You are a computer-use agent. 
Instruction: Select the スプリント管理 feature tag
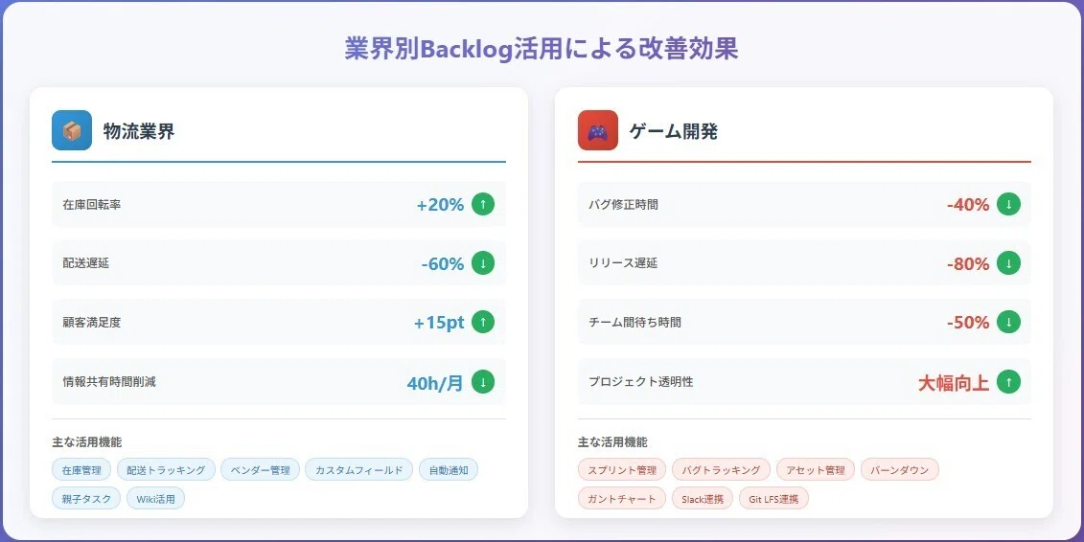pyautogui.click(x=622, y=470)
